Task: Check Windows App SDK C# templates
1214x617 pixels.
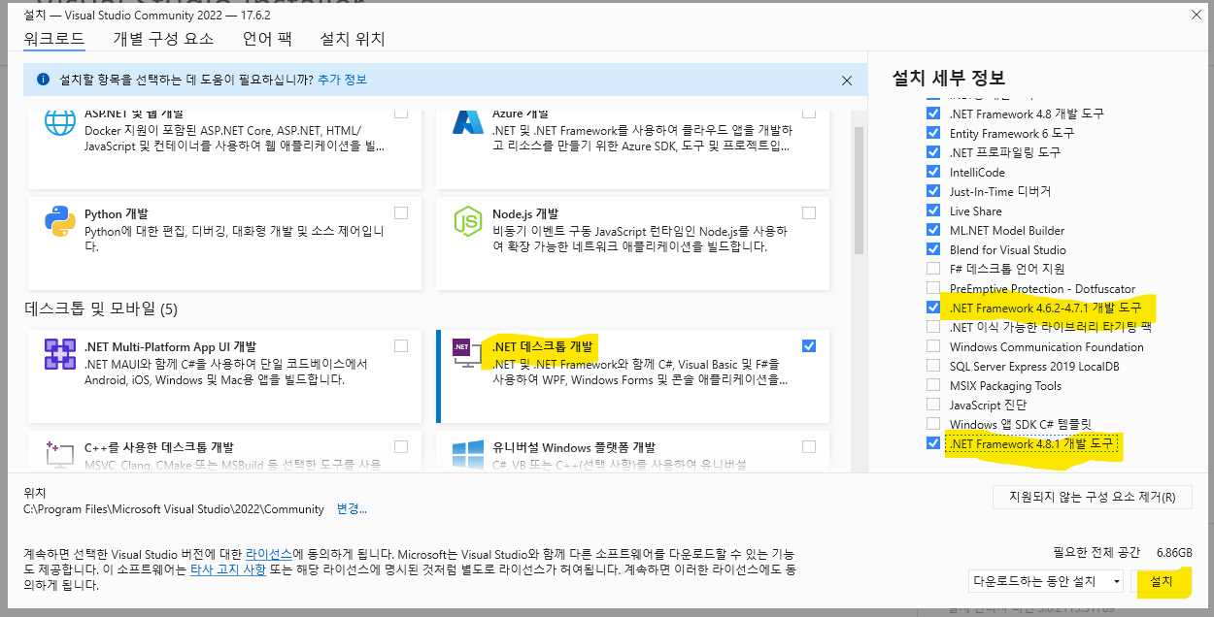Action: [x=933, y=424]
